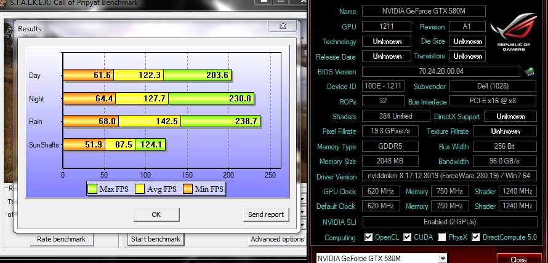Toggle the OpenCL checkbox
This screenshot has height=263, width=548.
(368, 237)
